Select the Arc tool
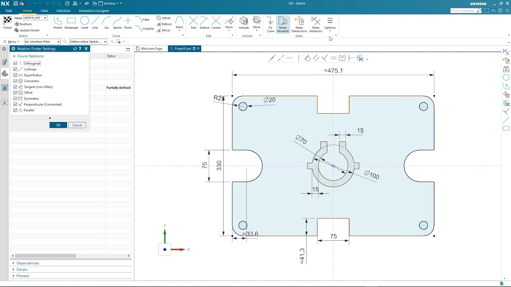 click(107, 23)
